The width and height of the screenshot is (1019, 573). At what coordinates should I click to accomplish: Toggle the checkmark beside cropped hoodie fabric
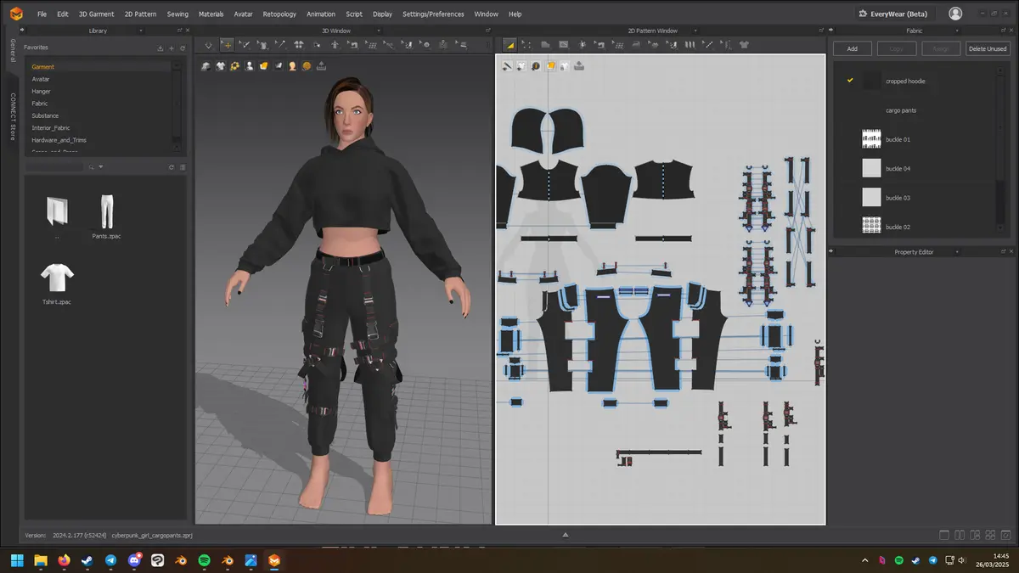(850, 81)
